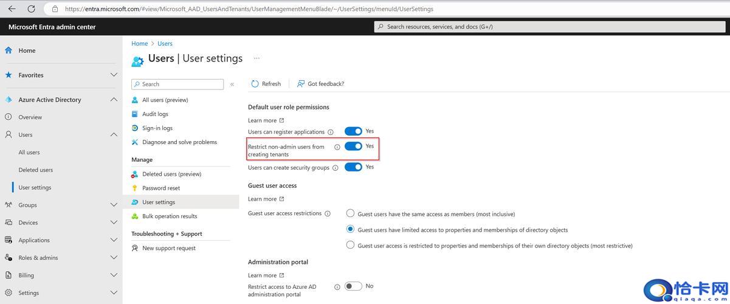Open Password reset menu item

[x=161, y=188]
